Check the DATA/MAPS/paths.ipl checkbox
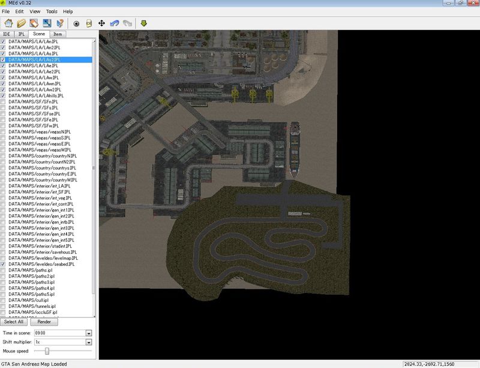480x368 pixels. pos(3,270)
